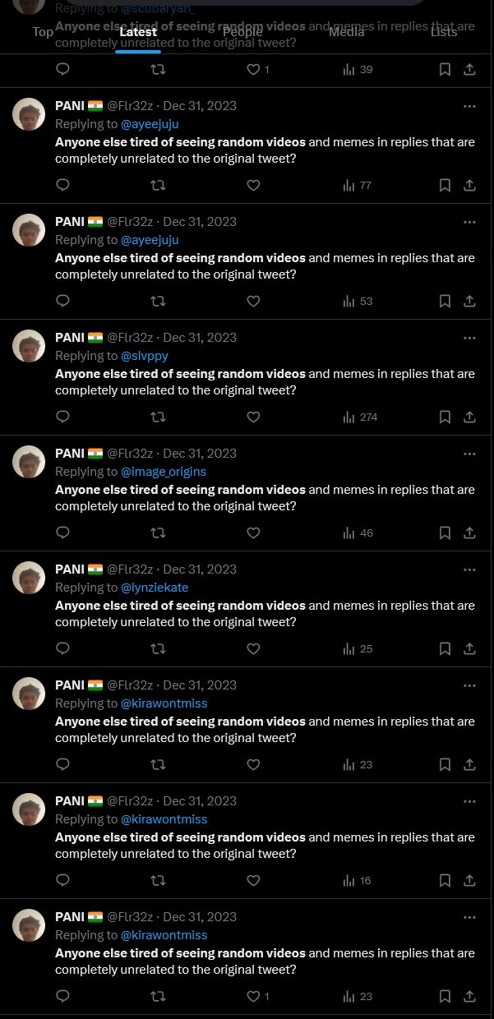
Task: Open @image_origins mention link
Action: tap(164, 472)
